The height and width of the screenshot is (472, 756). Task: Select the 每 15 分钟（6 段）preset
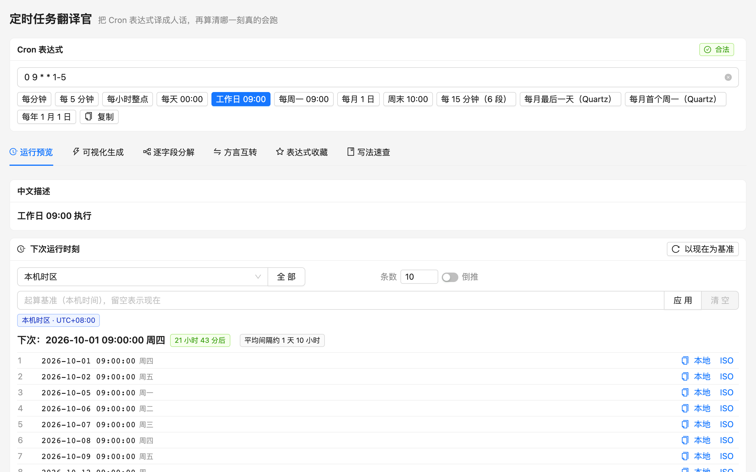(476, 99)
